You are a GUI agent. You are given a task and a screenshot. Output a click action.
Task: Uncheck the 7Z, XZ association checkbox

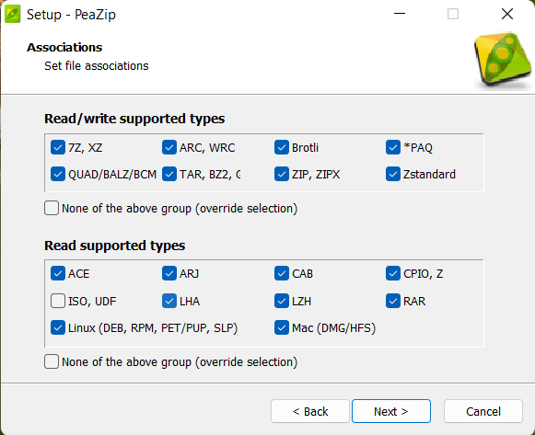point(58,147)
